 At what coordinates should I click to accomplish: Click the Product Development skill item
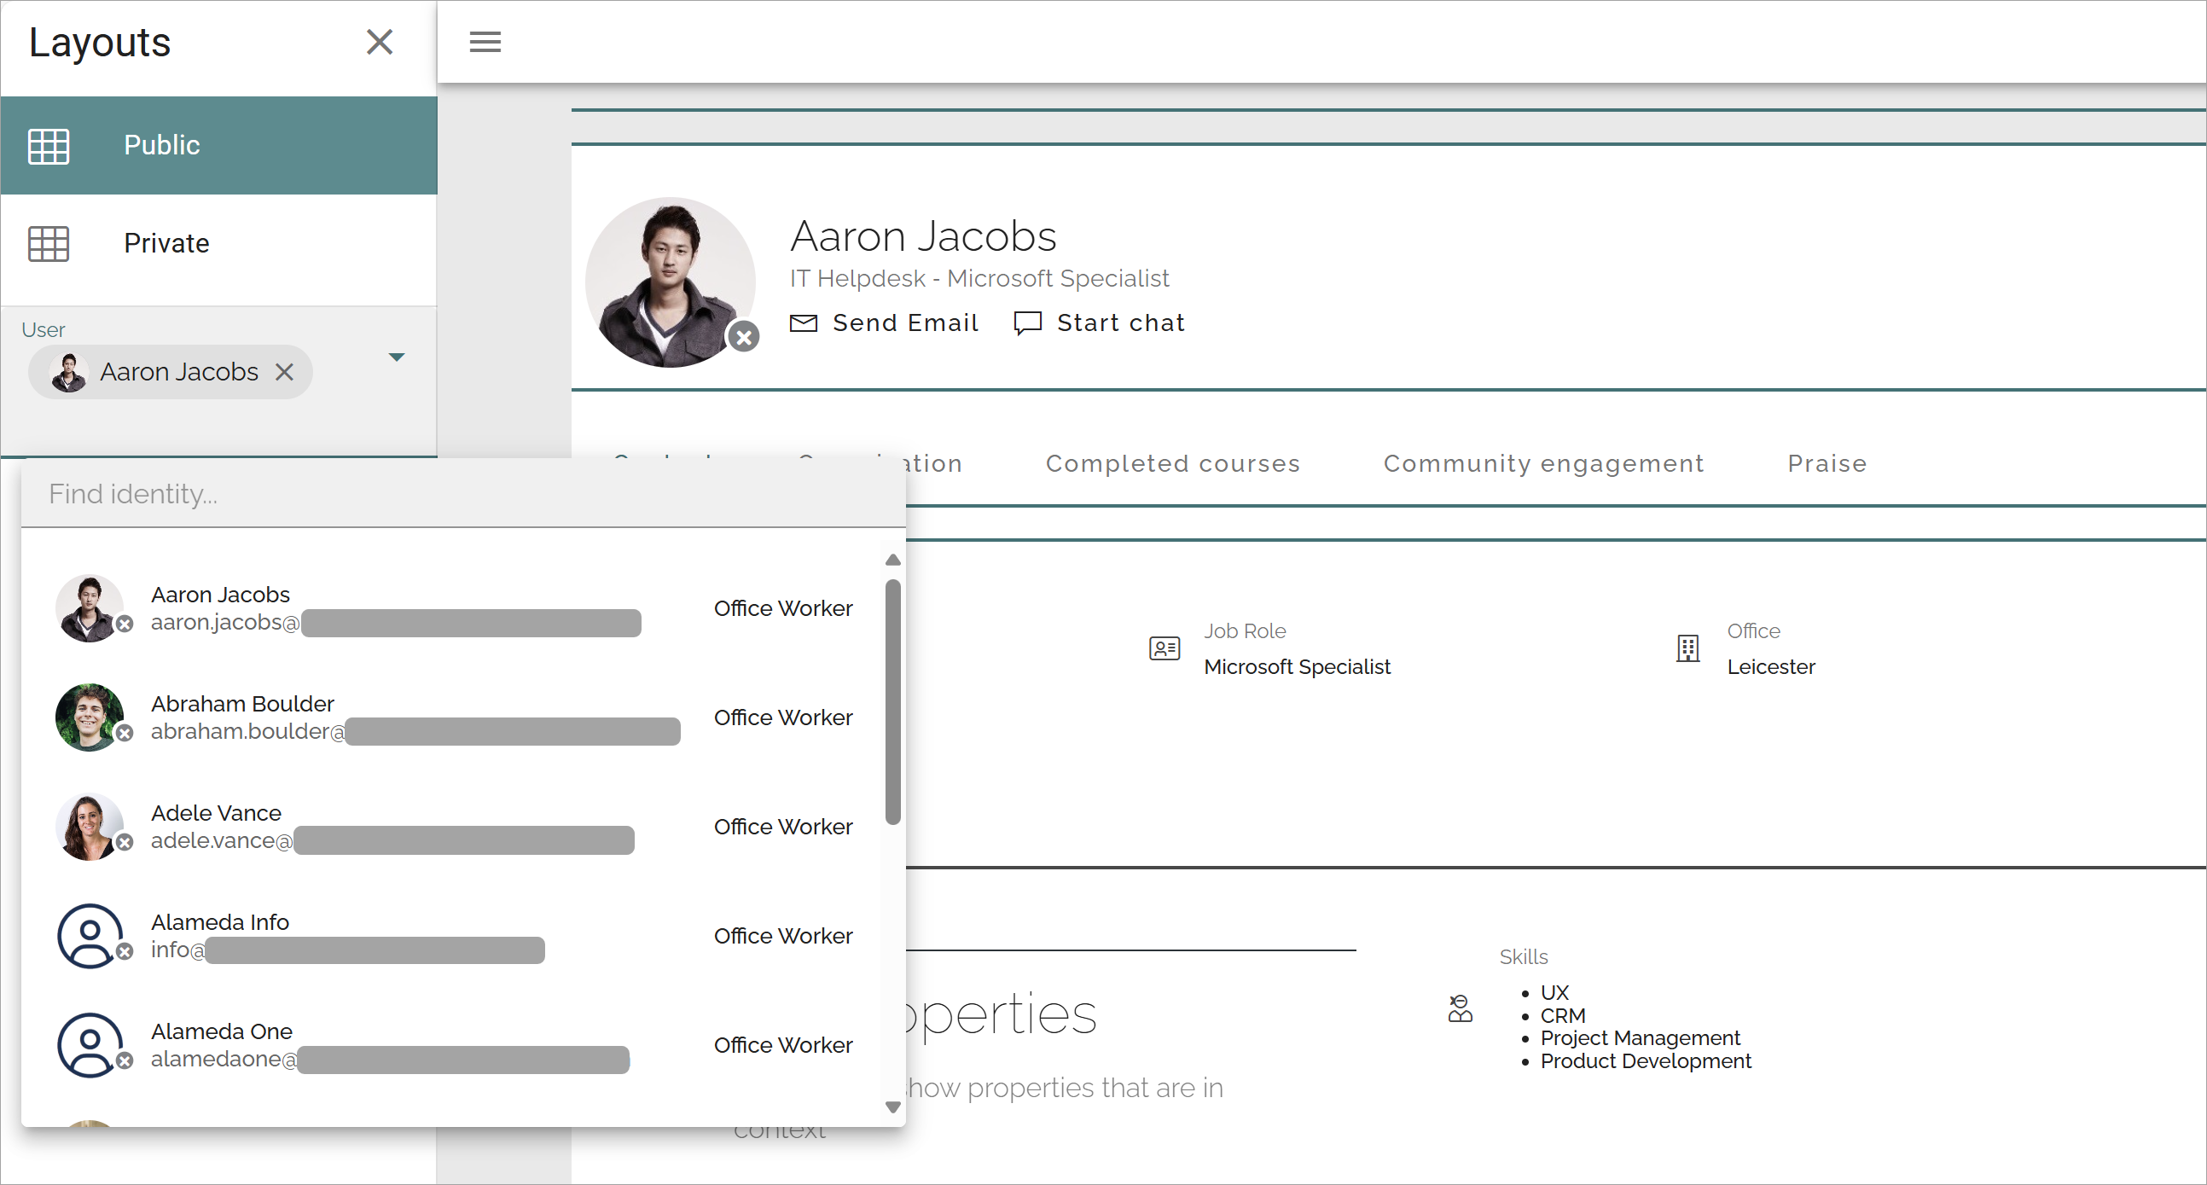coord(1645,1060)
